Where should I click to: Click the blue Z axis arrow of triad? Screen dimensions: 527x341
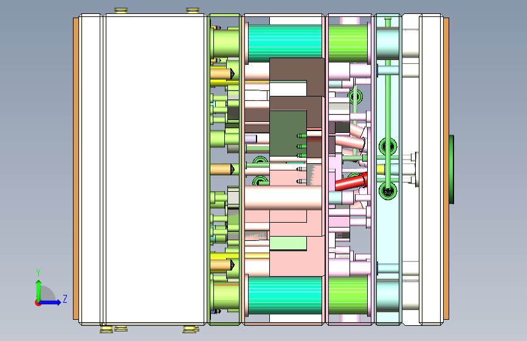[x=50, y=302]
